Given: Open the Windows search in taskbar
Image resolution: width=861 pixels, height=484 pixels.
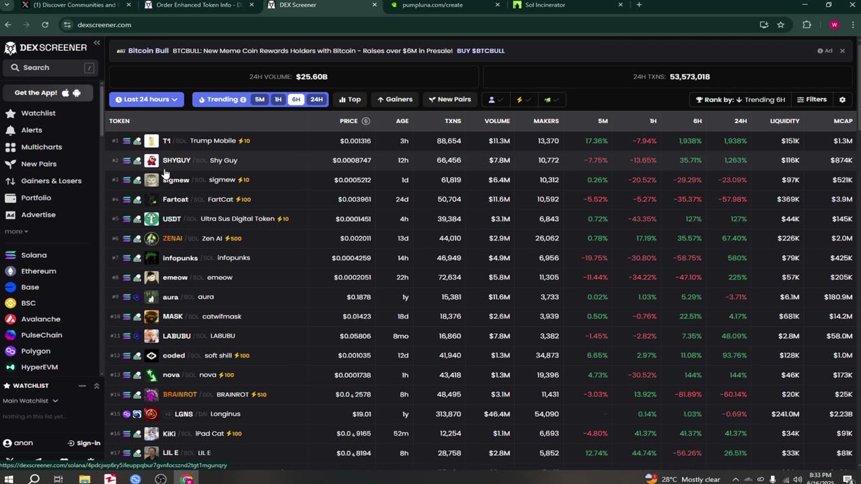Looking at the screenshot, I should pyautogui.click(x=34, y=479).
